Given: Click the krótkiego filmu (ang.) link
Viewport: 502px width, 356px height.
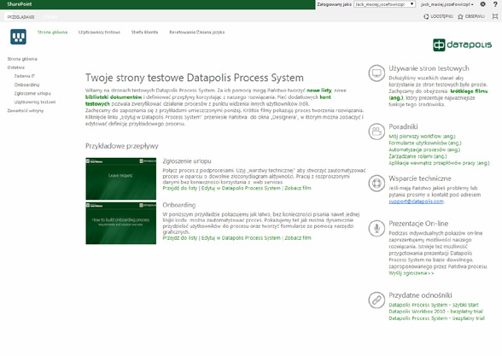Looking at the screenshot, I should [438, 95].
